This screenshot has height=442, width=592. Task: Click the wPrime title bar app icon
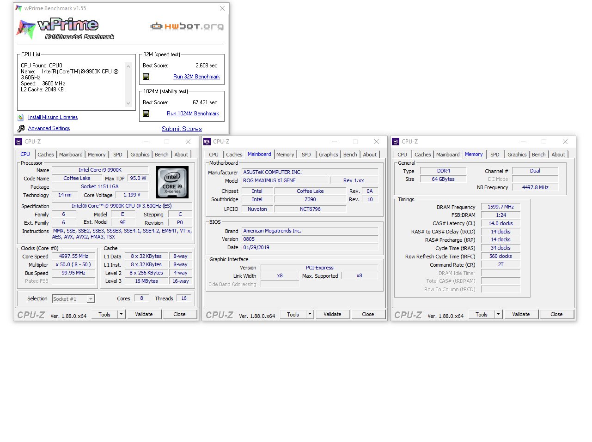point(18,8)
